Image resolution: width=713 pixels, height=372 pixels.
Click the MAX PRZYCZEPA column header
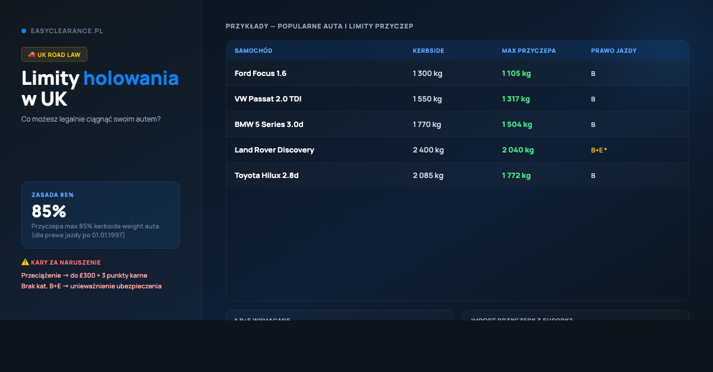[529, 51]
